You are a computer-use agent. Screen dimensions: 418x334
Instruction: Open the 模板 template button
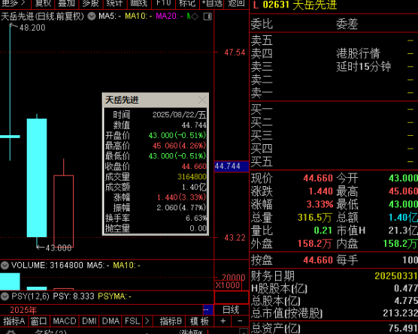coord(199,321)
